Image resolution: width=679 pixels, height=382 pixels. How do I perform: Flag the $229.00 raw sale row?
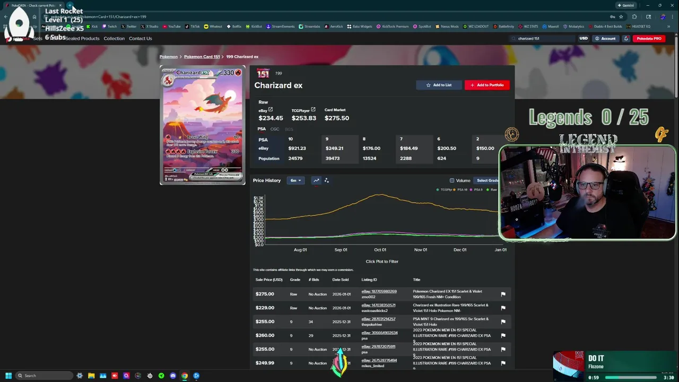coord(503,308)
